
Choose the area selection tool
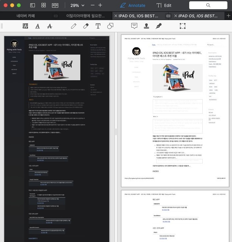coord(183,26)
